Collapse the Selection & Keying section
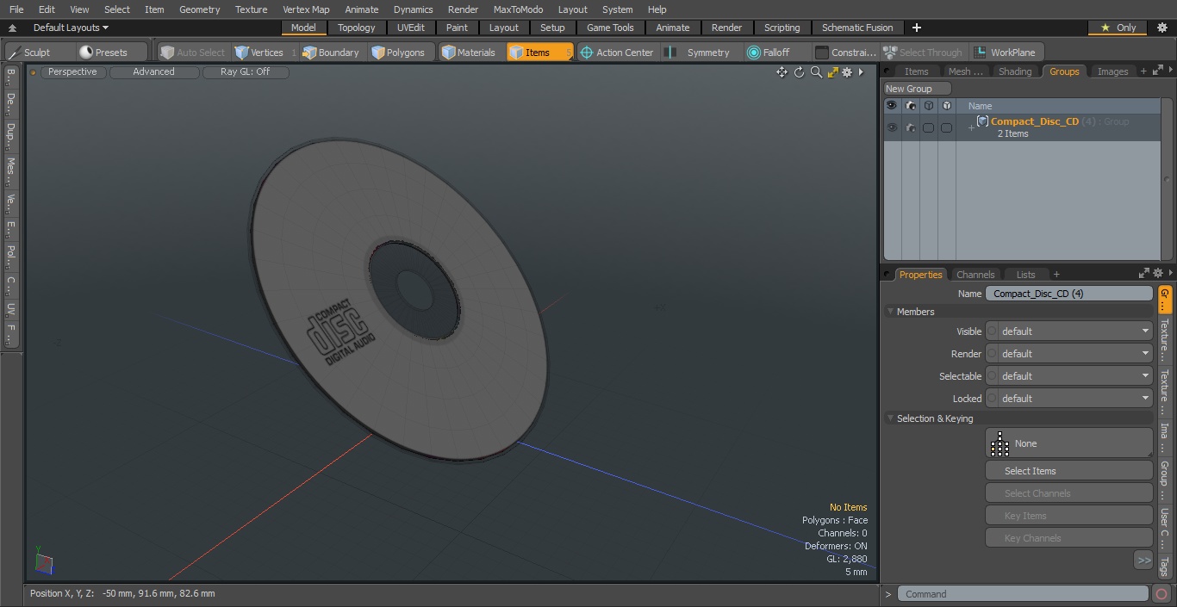Viewport: 1177px width, 607px height. (x=891, y=418)
